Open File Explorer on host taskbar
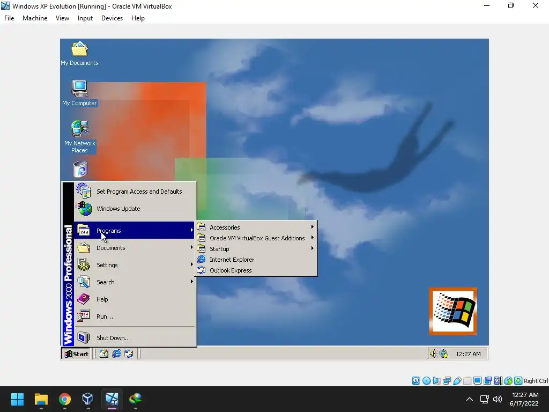Screen dimensions: 549x412 [x=41, y=399]
